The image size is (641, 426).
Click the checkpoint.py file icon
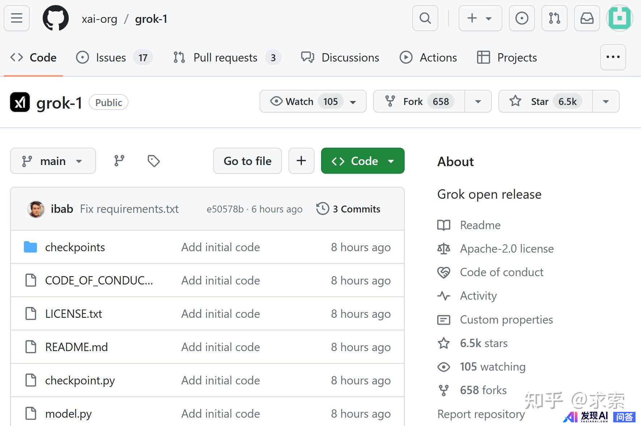pyautogui.click(x=31, y=380)
